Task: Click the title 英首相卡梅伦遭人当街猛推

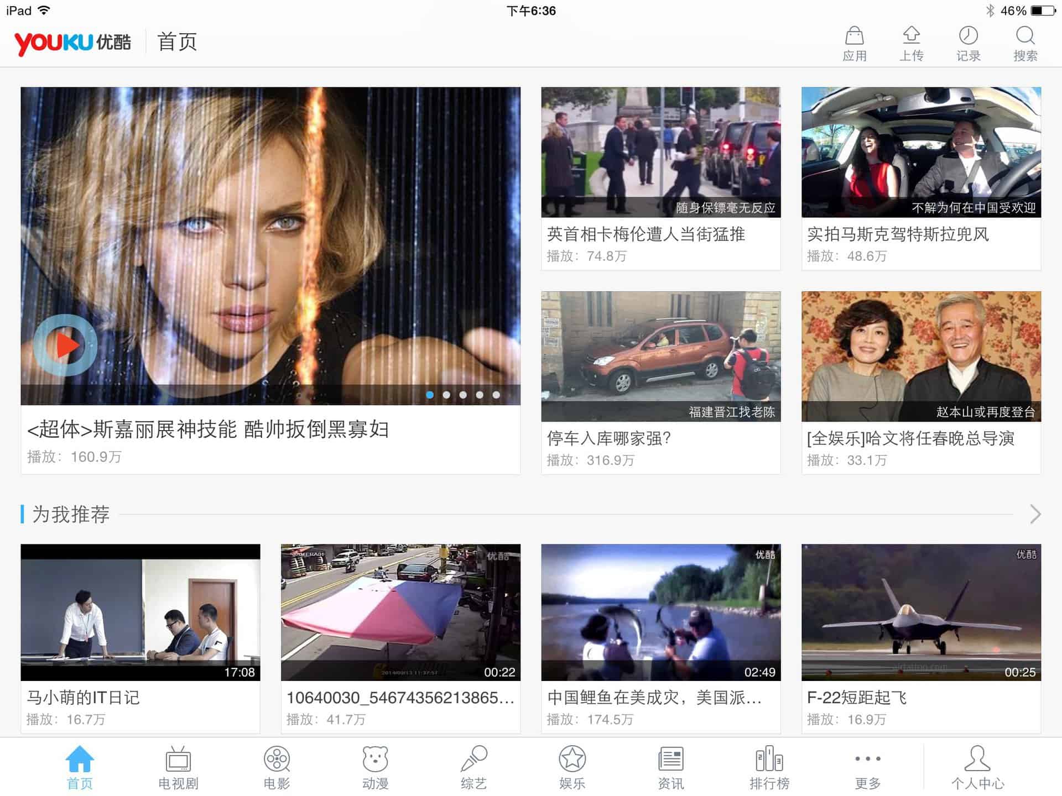Action: point(645,234)
